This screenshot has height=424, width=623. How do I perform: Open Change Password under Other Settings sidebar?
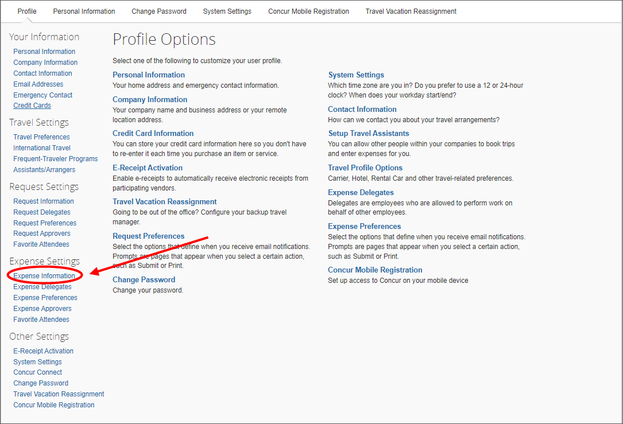41,383
